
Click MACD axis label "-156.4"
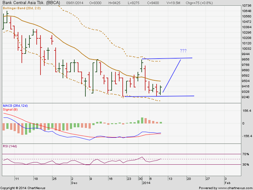point(247,136)
